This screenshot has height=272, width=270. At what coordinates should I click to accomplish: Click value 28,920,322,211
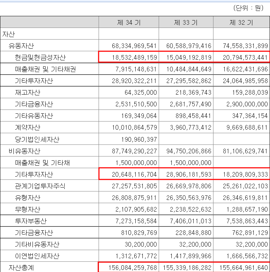click(134, 81)
